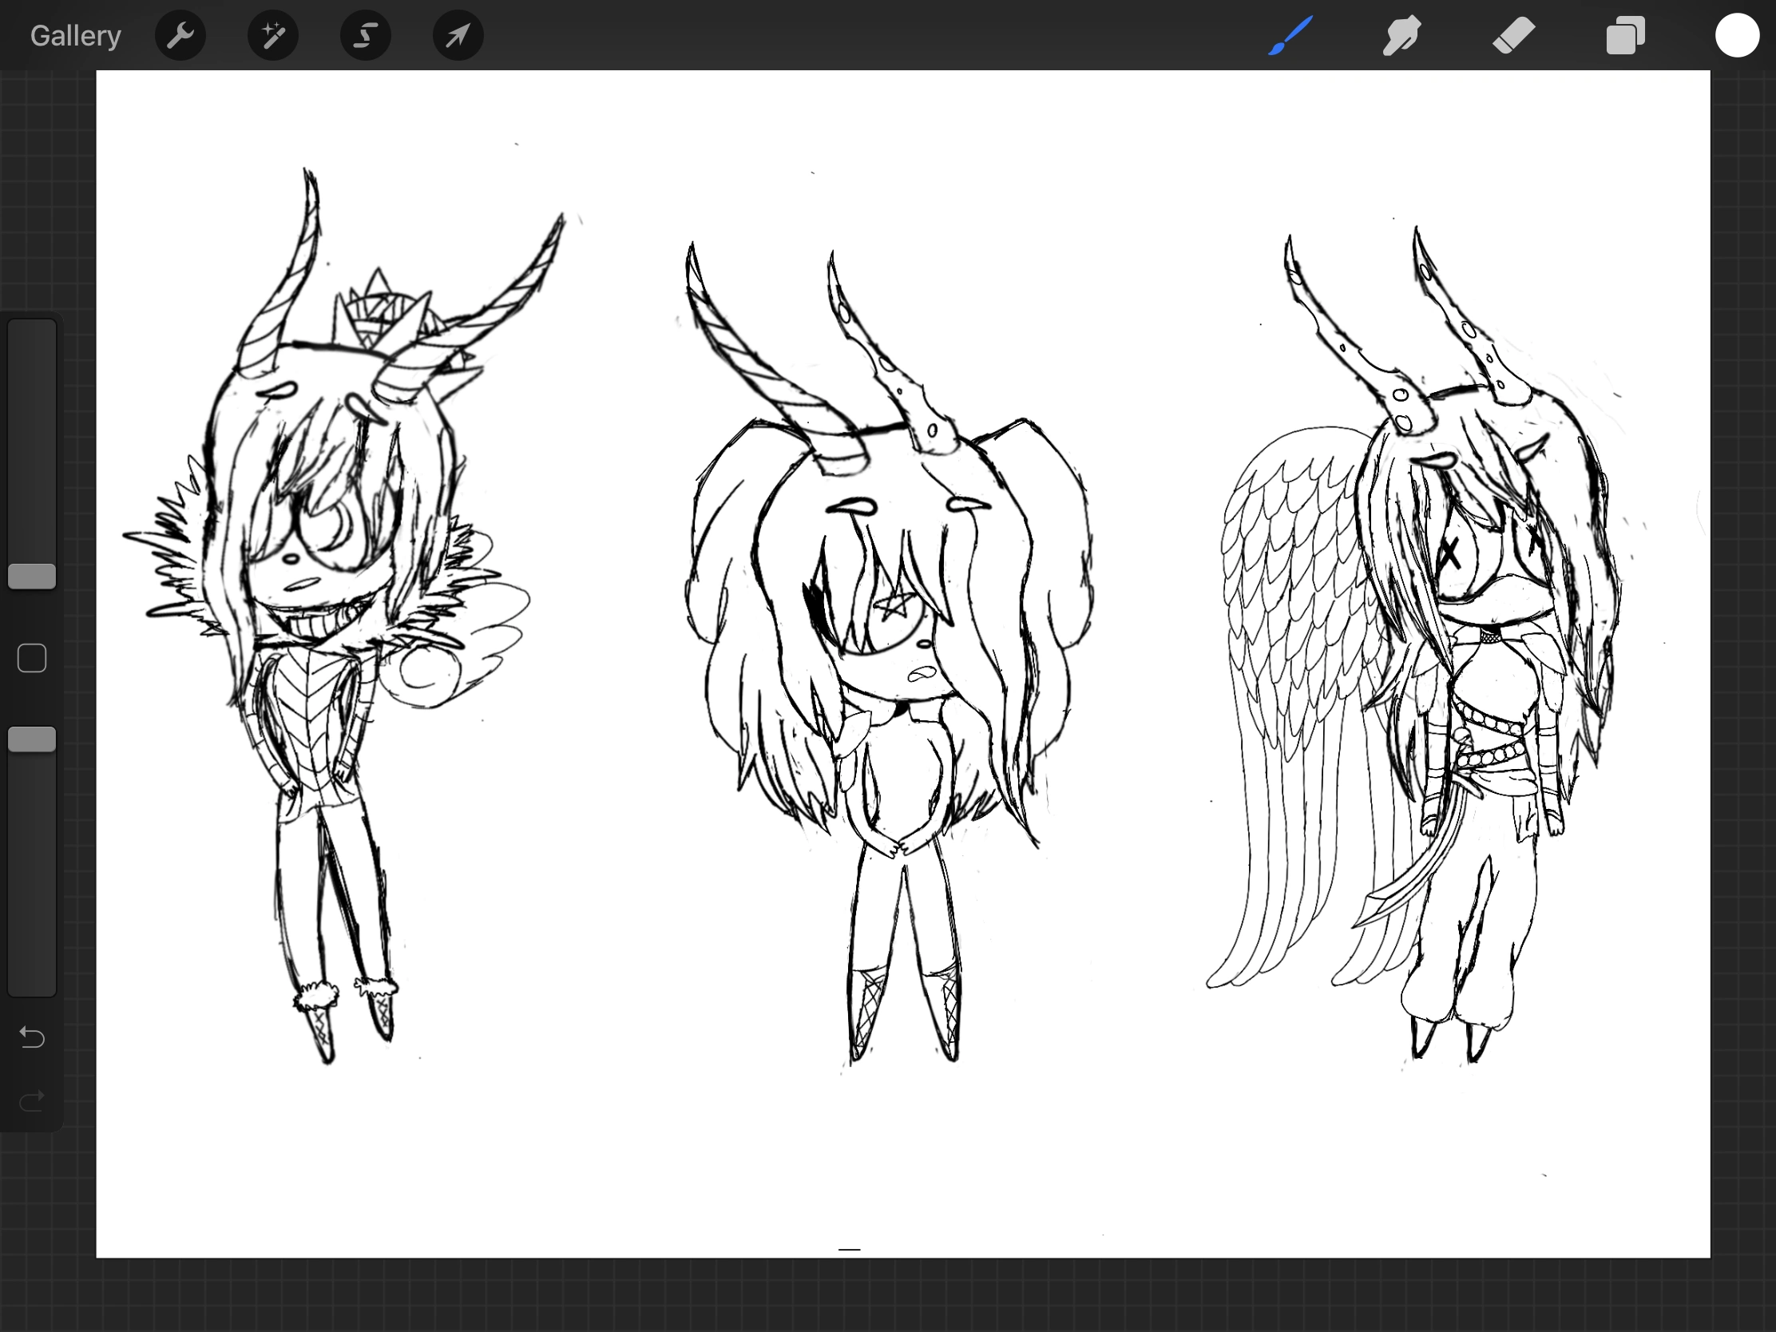Open the white color picker circle
The width and height of the screenshot is (1776, 1332).
[x=1737, y=36]
